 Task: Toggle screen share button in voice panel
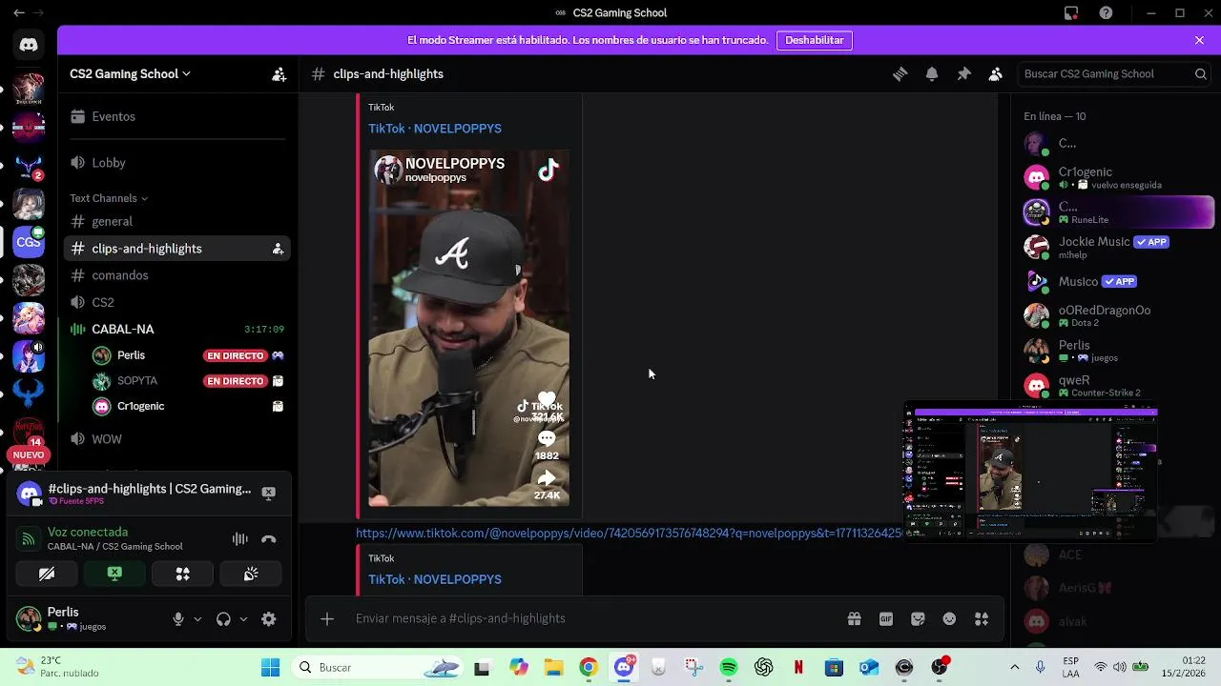click(114, 574)
